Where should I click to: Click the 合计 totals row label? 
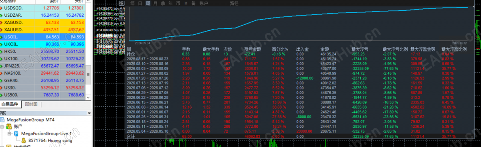(x=131, y=136)
